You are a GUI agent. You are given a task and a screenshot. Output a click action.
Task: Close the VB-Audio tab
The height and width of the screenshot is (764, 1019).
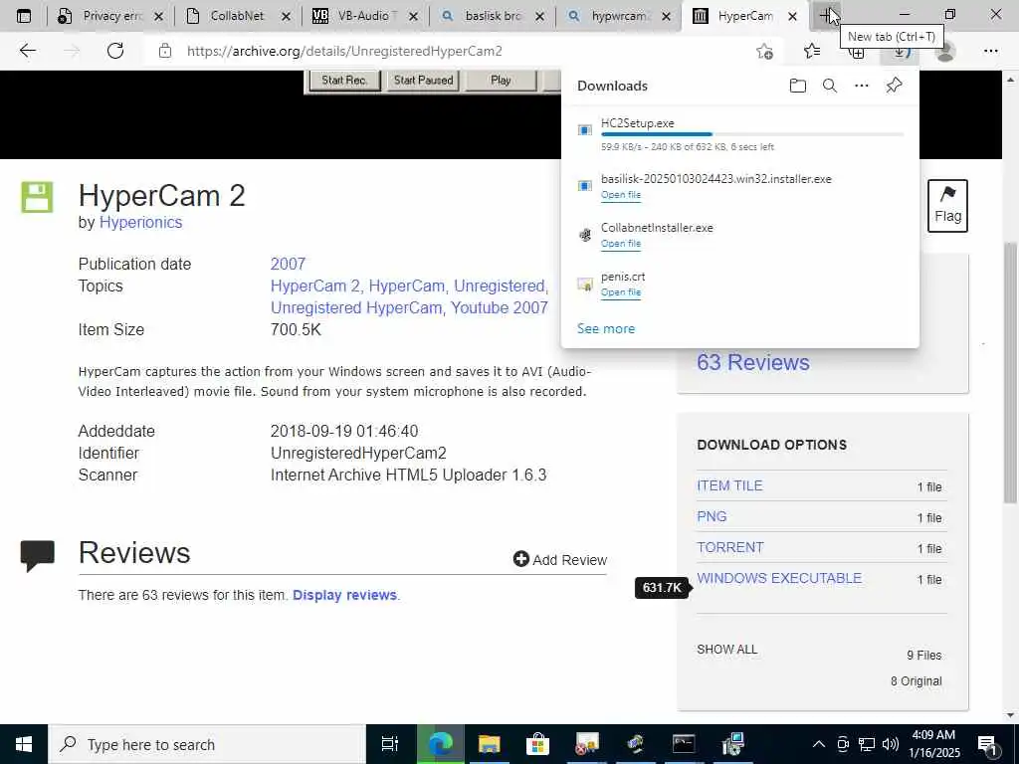[x=412, y=17]
